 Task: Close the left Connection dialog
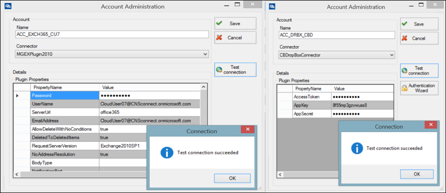[x=248, y=129]
